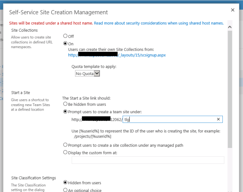Choose Display the custom form at option
The width and height of the screenshot is (243, 192).
[x=65, y=152]
